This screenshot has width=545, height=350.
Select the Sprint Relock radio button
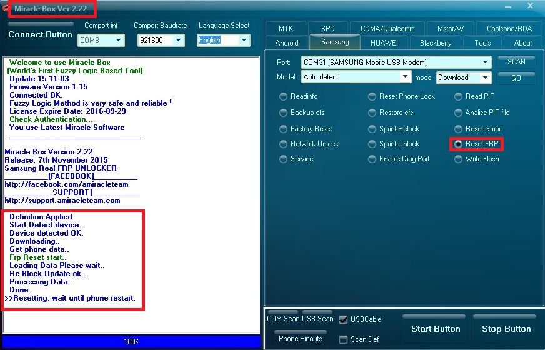(x=372, y=129)
